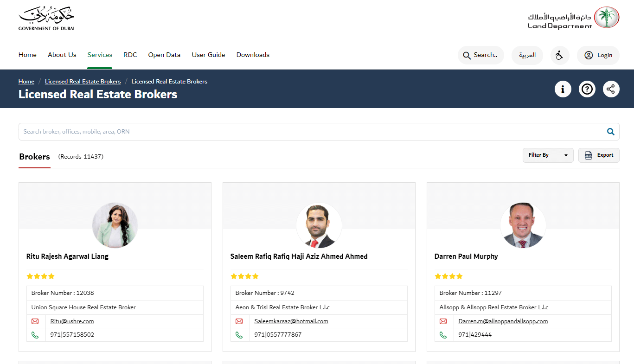The height and width of the screenshot is (364, 634).
Task: Click the Export button
Action: point(599,155)
